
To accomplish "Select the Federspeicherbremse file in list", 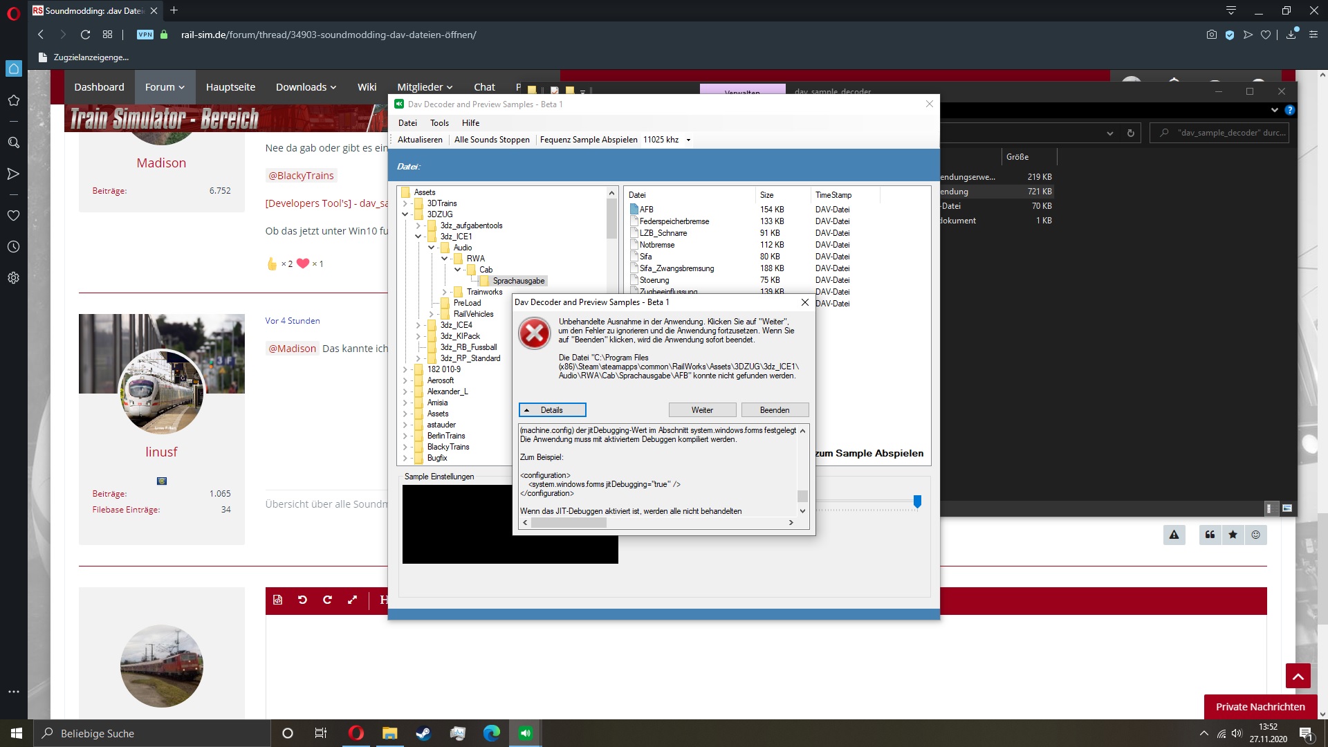I will coord(674,221).
